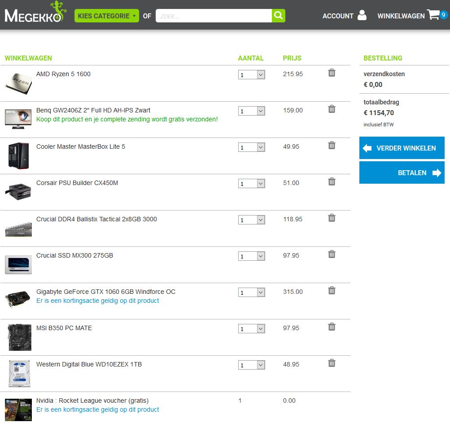Open Rocket League voucher discount promotion link
The width and height of the screenshot is (450, 435).
[x=97, y=409]
